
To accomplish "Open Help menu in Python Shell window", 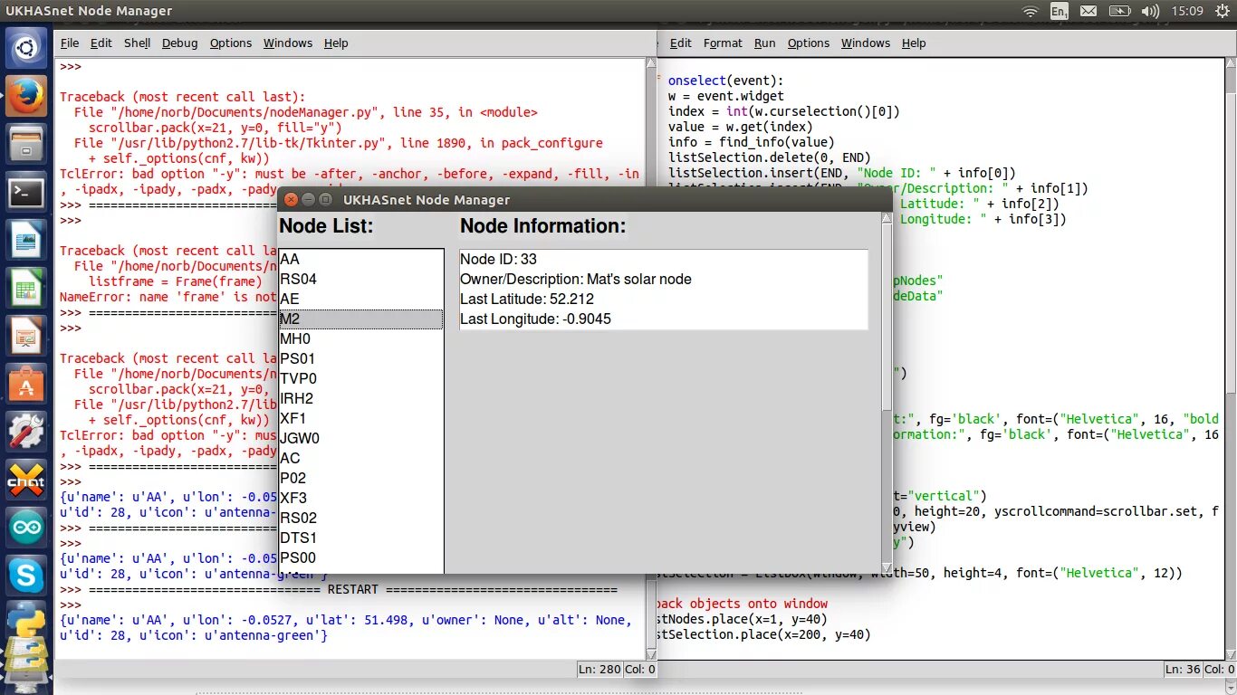I will tap(336, 43).
